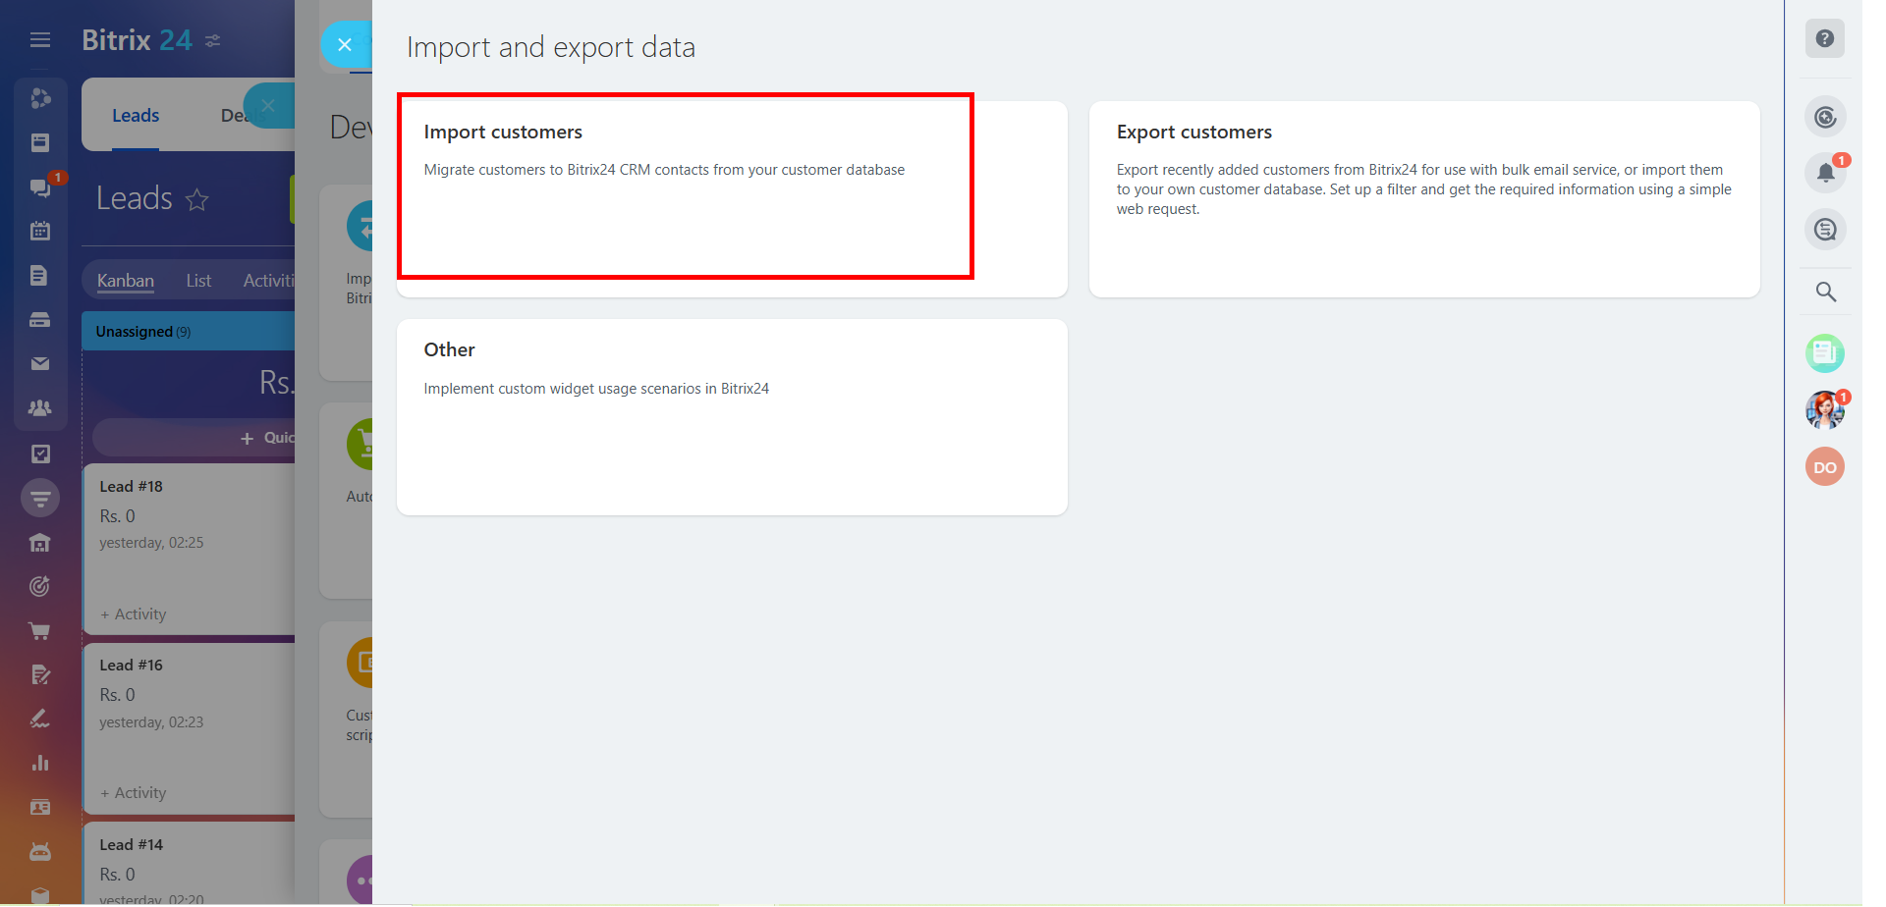The image size is (1886, 907).
Task: Open the Analytics bar chart icon in sidebar
Action: (x=40, y=764)
